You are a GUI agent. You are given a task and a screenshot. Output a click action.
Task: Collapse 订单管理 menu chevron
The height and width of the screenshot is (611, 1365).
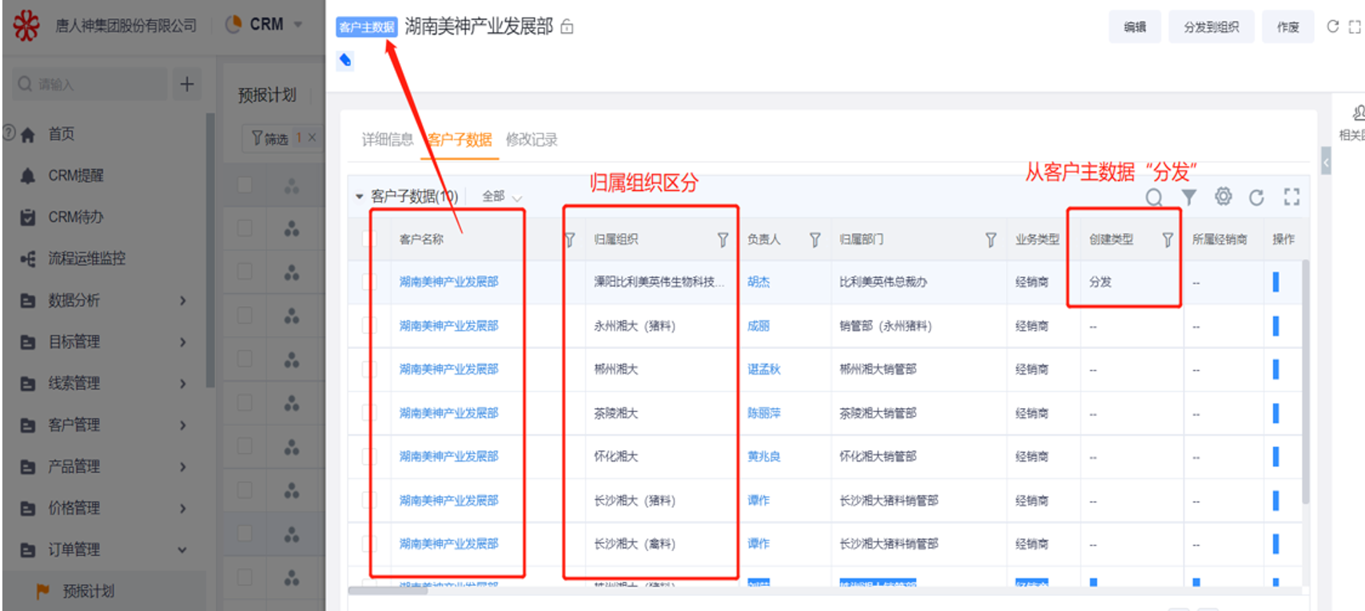[x=183, y=550]
